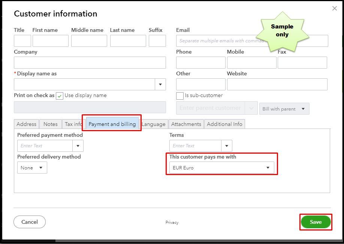Viewport: 344px width, 244px height.
Task: Open the Notes tab
Action: point(51,124)
